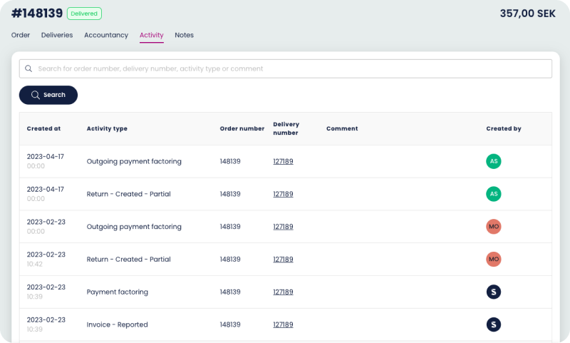Open delivery 127189 link in 10:39 Payment factoring row

pos(283,292)
